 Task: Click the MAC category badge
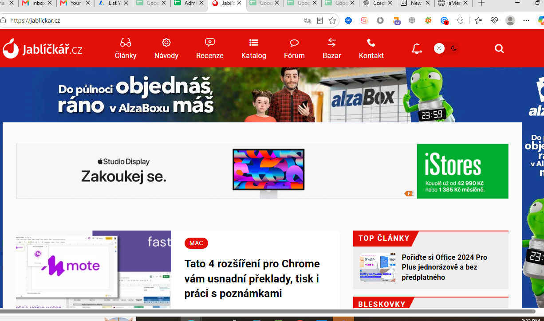pyautogui.click(x=196, y=243)
